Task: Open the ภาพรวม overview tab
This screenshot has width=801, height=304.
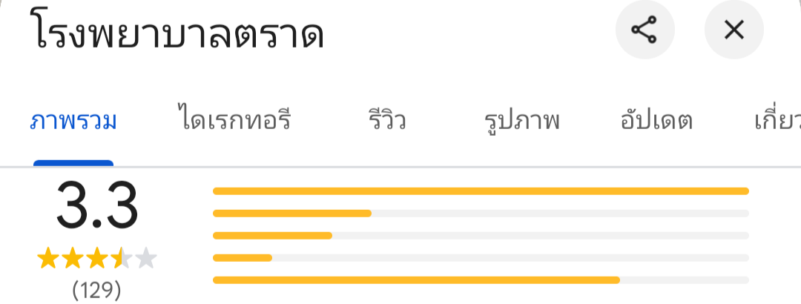Action: (73, 120)
